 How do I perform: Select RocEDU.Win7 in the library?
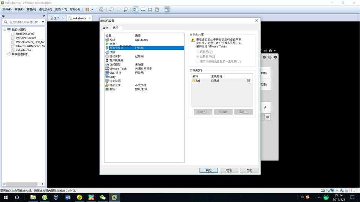(x=25, y=34)
